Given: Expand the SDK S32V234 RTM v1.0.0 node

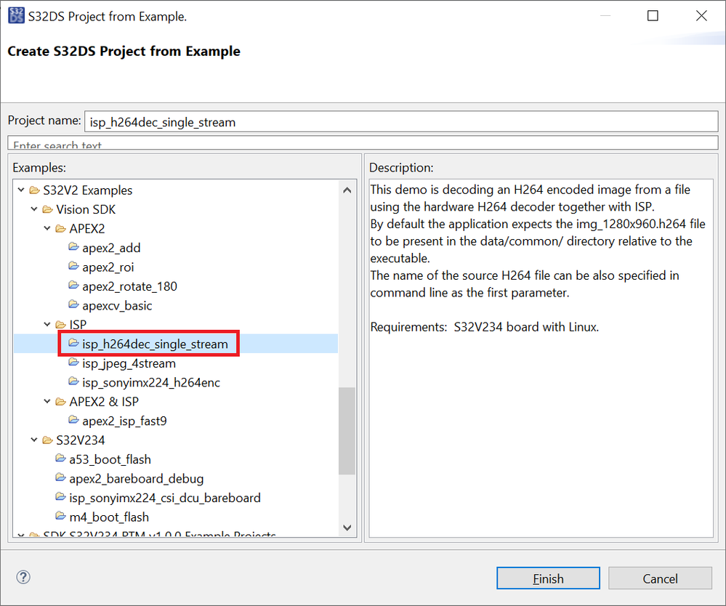Looking at the screenshot, I should [x=20, y=535].
